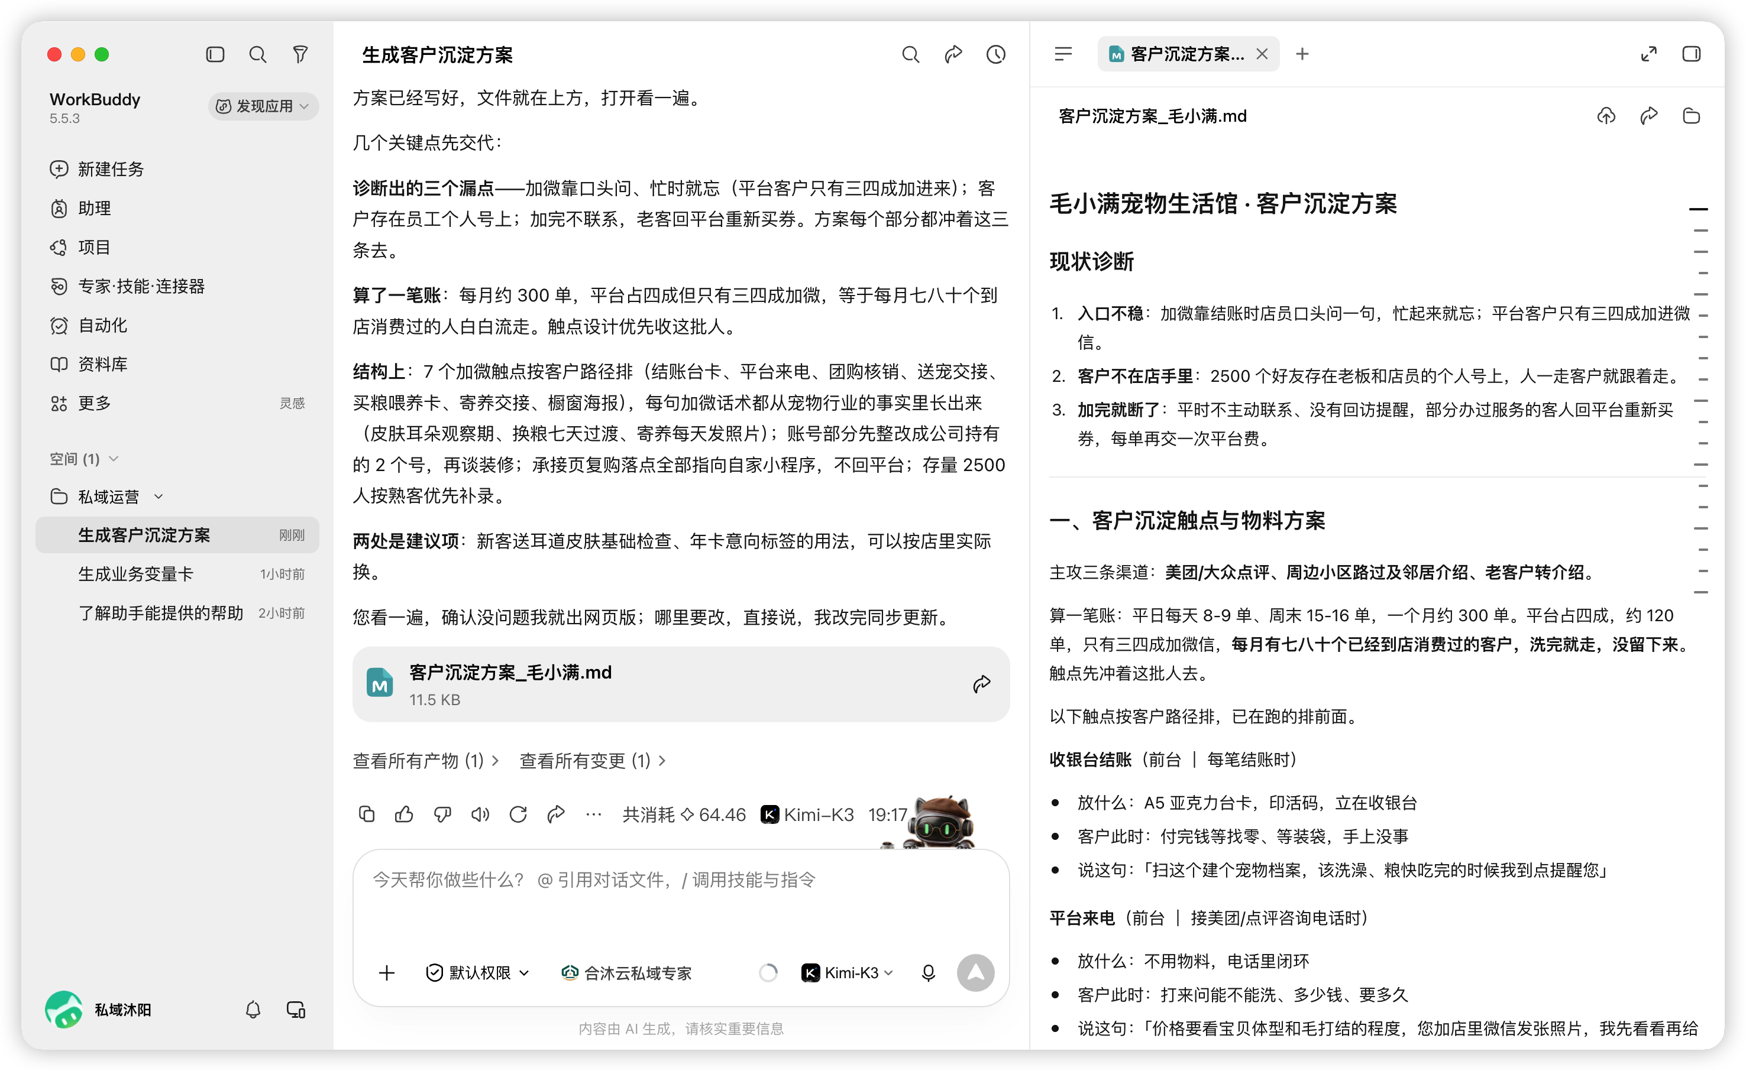Give the response a thumbs up
This screenshot has width=1746, height=1071.
click(x=404, y=814)
